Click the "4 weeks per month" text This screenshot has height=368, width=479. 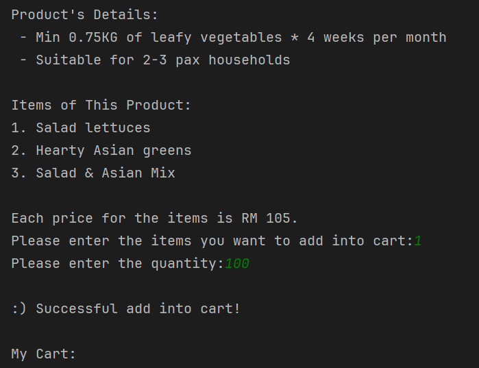pos(376,37)
